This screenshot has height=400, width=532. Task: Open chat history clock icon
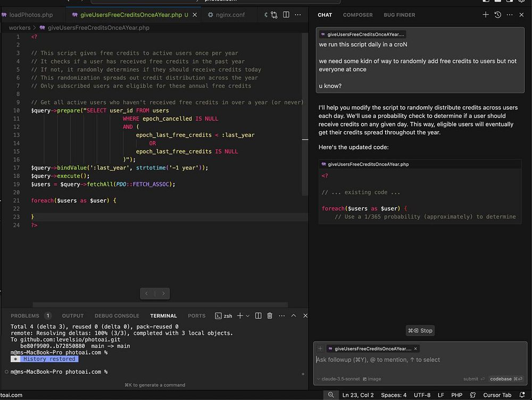tap(497, 15)
